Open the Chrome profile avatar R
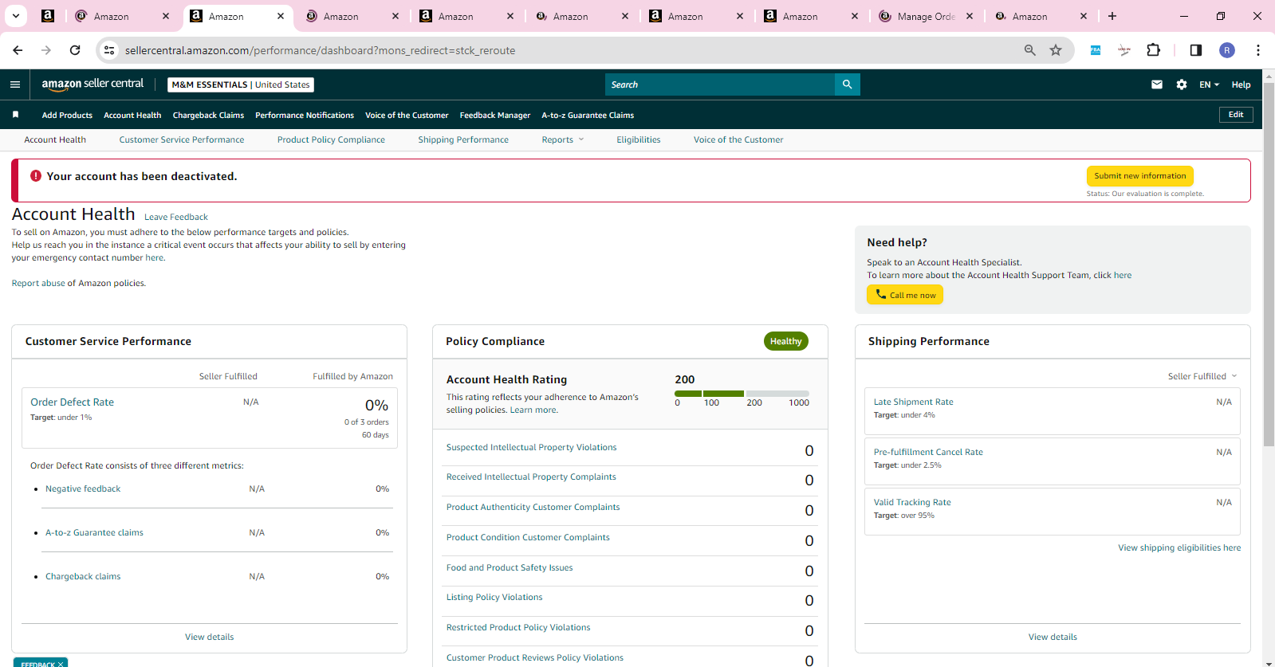 1227,50
